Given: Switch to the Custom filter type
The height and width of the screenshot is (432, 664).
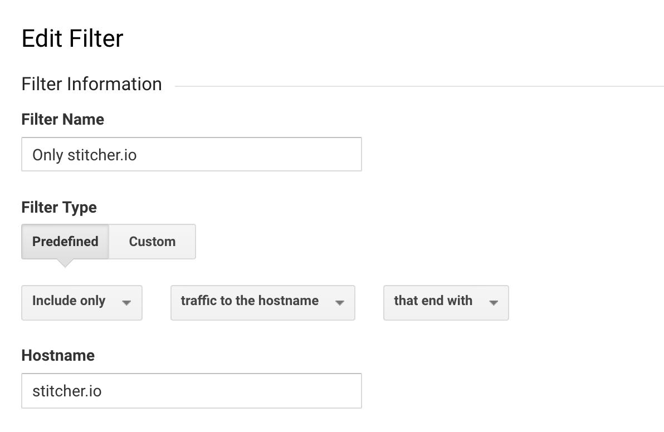Looking at the screenshot, I should (x=152, y=242).
